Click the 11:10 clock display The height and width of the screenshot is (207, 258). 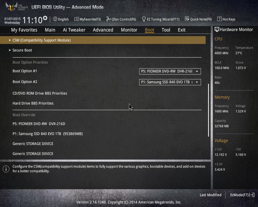(32, 20)
